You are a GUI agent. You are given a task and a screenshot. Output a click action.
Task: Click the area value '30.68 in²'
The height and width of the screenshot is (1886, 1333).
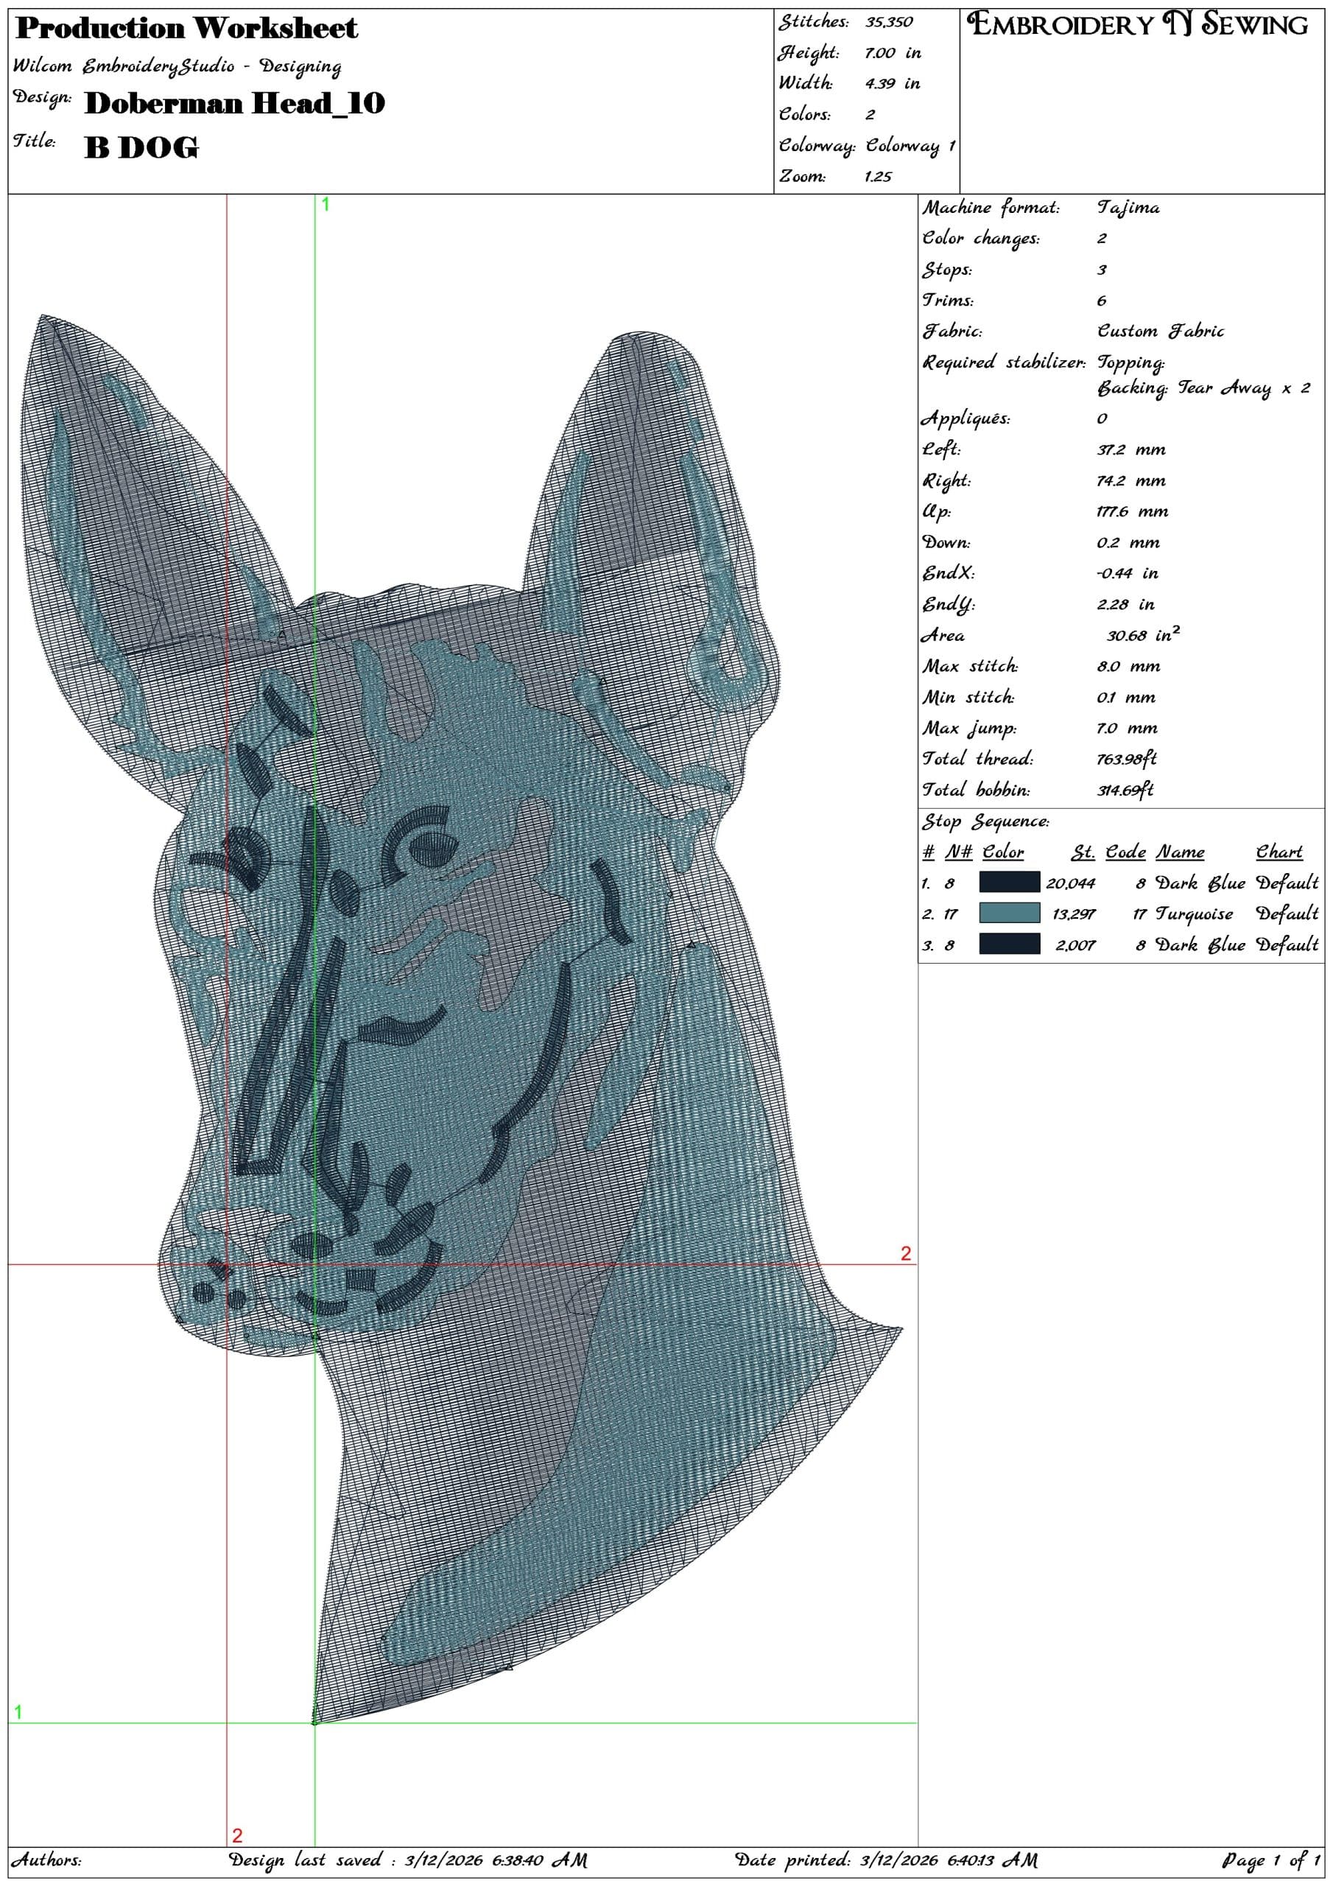[1143, 634]
